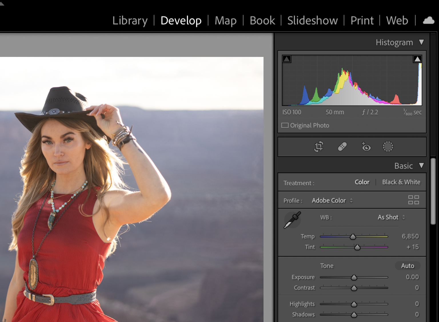Viewport: 439px width, 322px height.
Task: Collapse the Histogram panel
Action: tap(421, 42)
